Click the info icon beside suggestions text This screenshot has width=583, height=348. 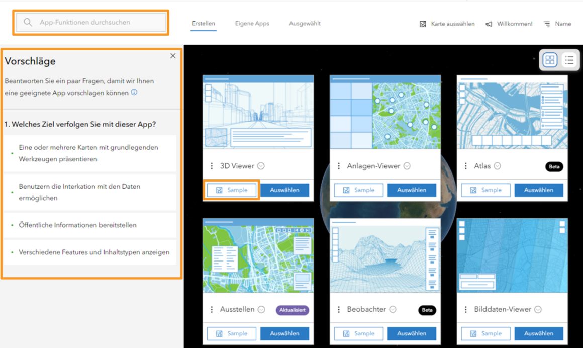pos(134,93)
